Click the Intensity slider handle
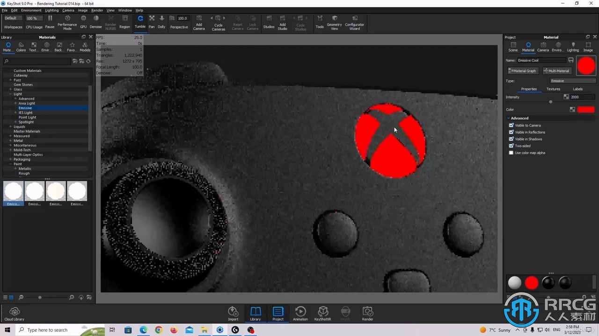 click(x=550, y=101)
